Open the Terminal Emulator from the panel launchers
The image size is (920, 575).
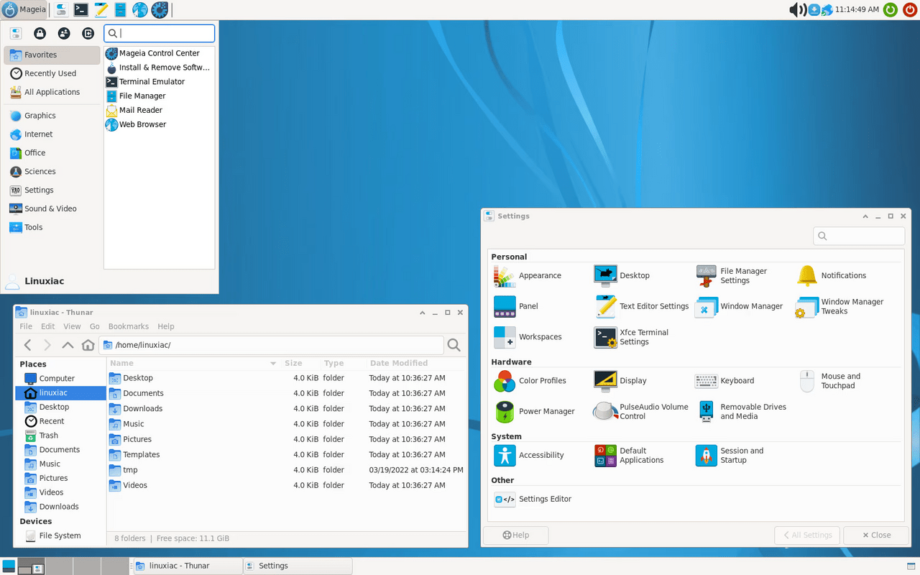[x=81, y=10]
